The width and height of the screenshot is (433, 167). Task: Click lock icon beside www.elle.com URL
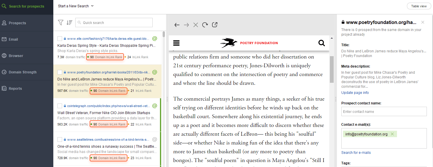tap(65, 38)
